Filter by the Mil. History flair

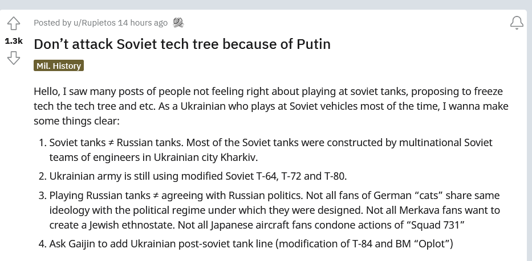pos(59,65)
